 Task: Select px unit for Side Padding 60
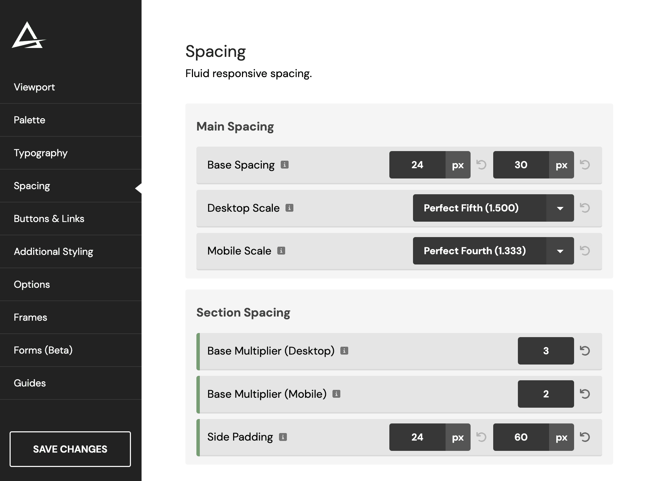561,437
